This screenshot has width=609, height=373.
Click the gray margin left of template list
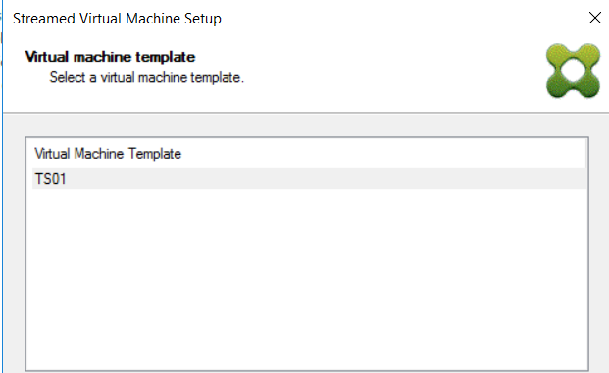click(x=15, y=252)
